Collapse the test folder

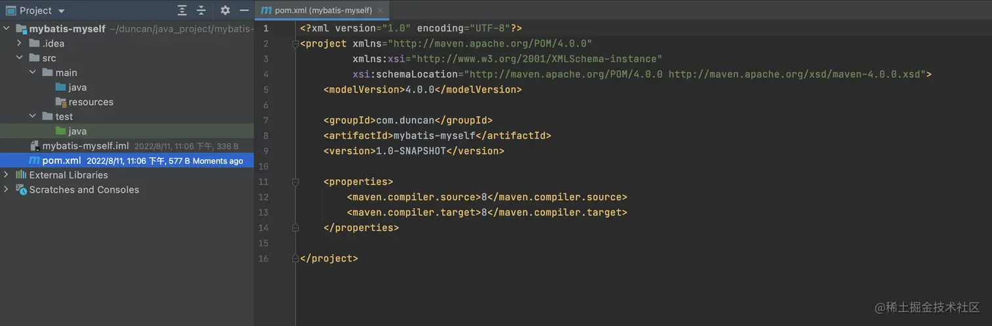click(x=33, y=116)
